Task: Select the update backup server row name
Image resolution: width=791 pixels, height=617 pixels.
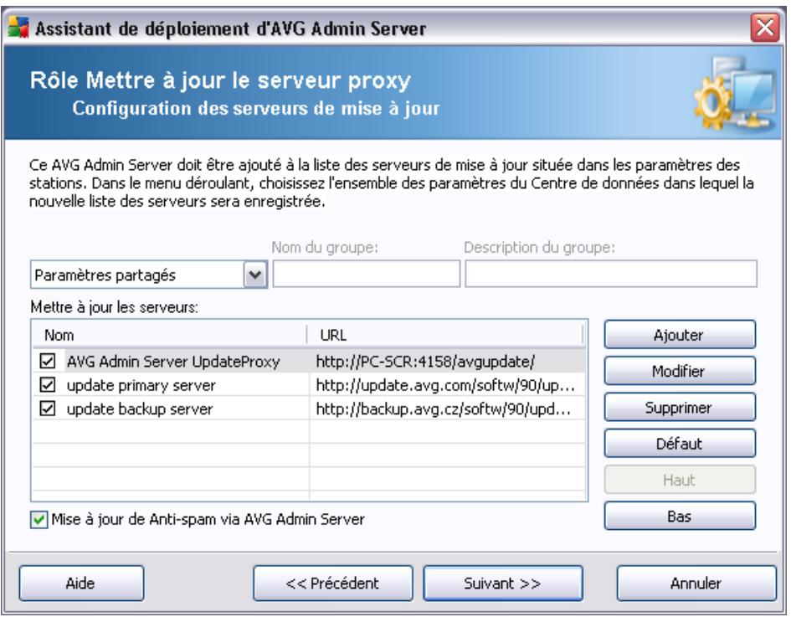Action: (140, 409)
